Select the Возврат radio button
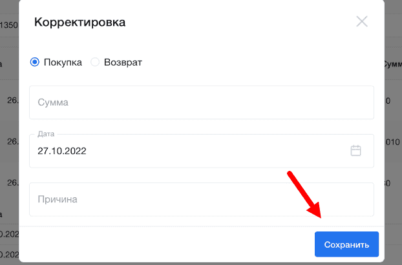This screenshot has height=265, width=402. pyautogui.click(x=95, y=62)
